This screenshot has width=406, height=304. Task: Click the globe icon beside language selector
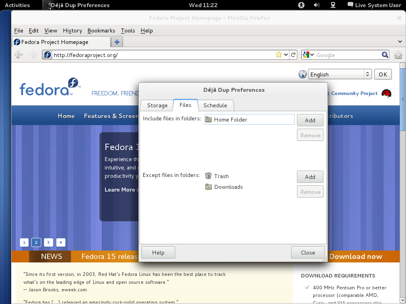click(303, 74)
